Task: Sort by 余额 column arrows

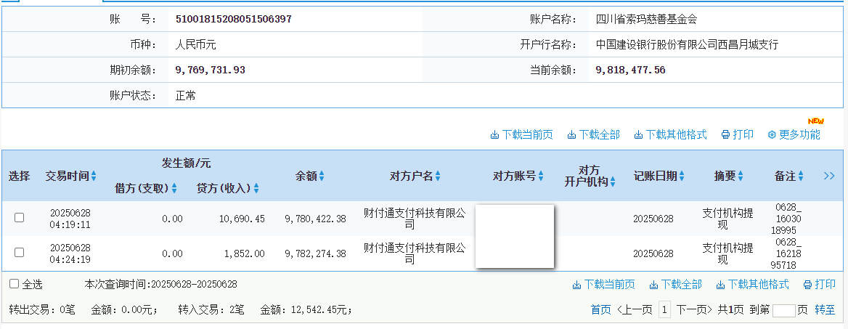Action: coord(322,176)
